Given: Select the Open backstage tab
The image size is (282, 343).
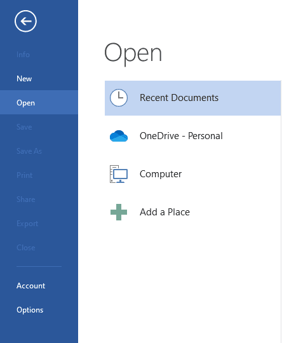Looking at the screenshot, I should 39,103.
